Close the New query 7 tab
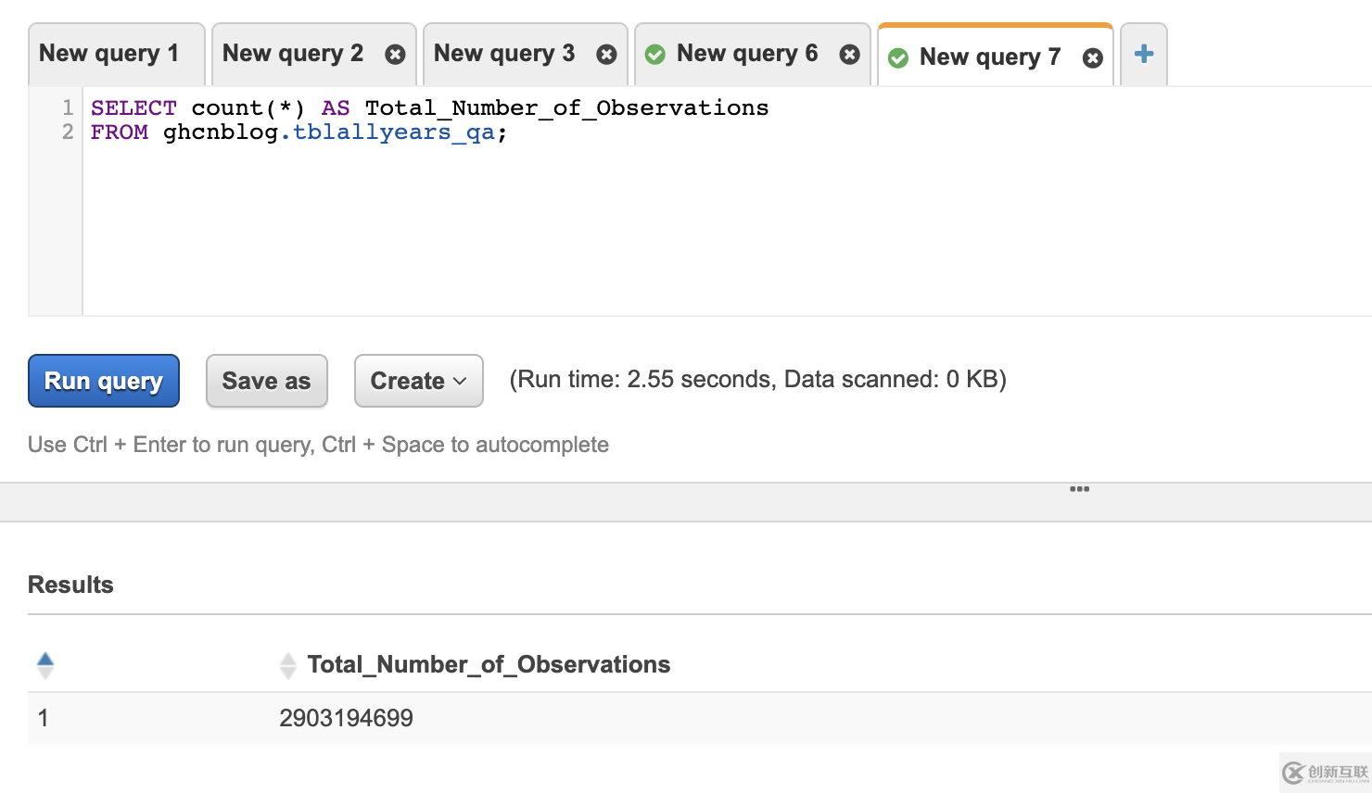The height and width of the screenshot is (793, 1372). tap(1093, 58)
